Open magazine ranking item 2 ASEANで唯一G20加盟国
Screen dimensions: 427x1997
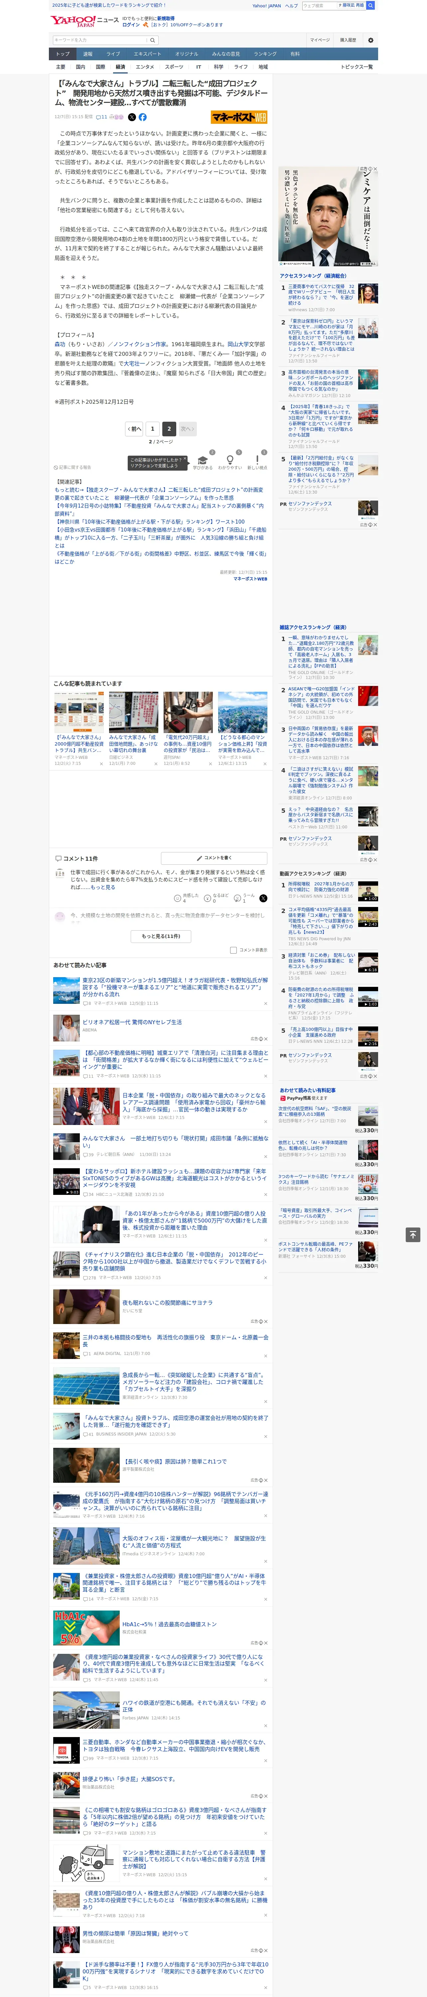point(322,698)
